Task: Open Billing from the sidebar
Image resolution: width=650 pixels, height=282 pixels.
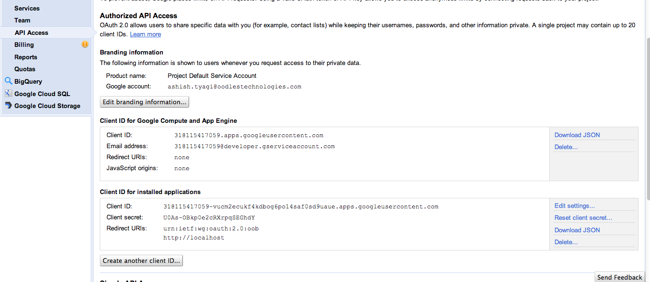Action: [x=24, y=44]
